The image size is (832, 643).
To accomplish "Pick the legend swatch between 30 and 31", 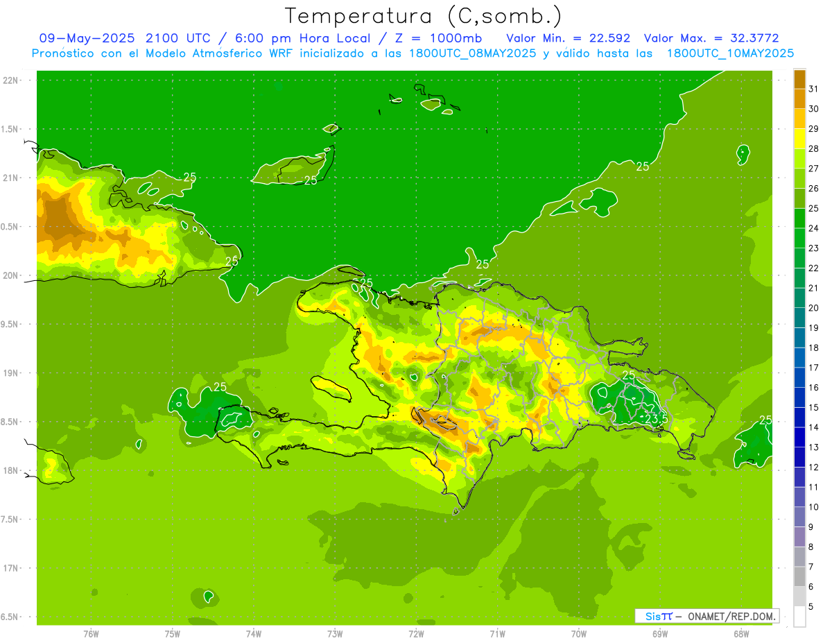I will pos(799,98).
